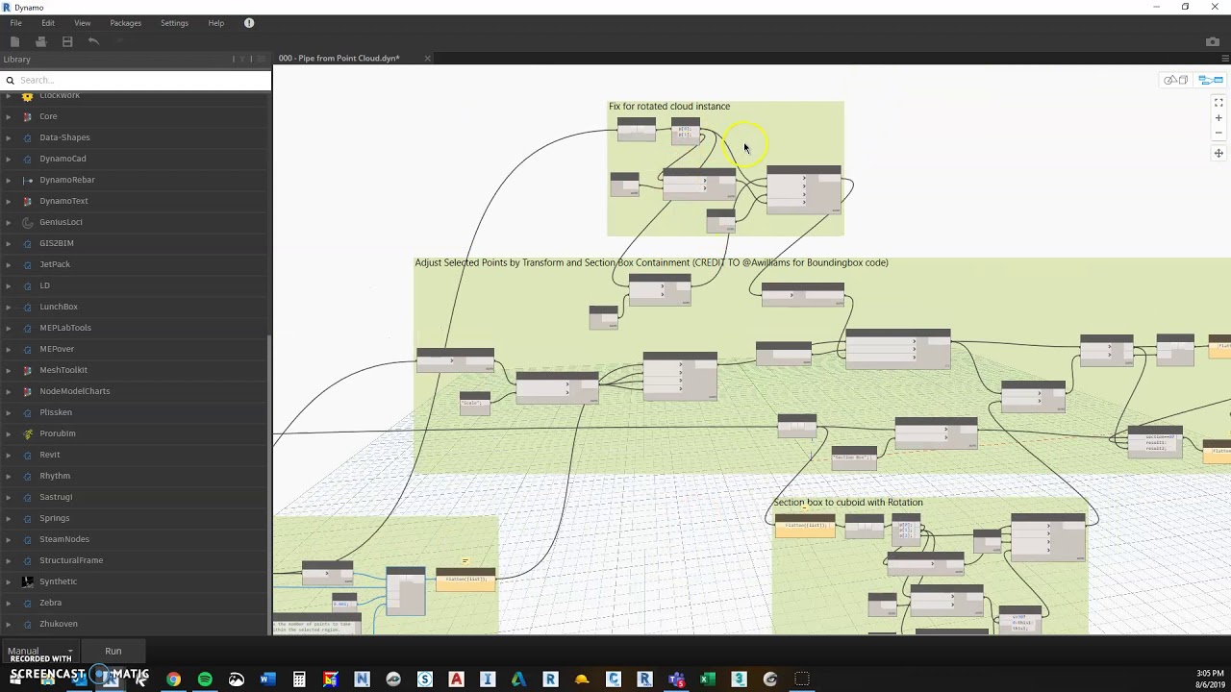Expand the Data-Shapes library category
Image resolution: width=1231 pixels, height=692 pixels.
tap(9, 137)
